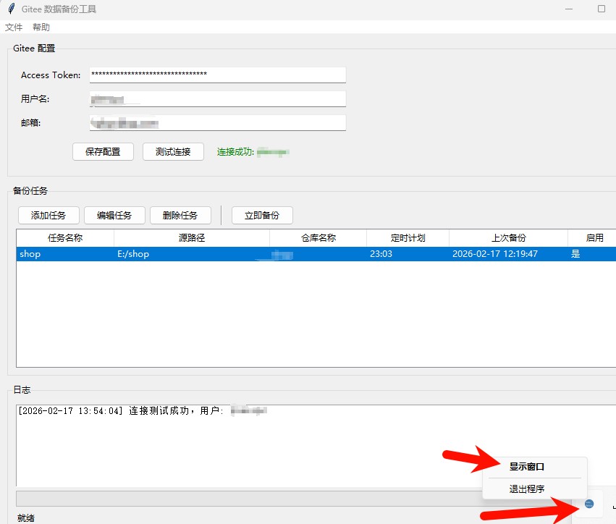
Task: Click the 保存配置 button
Action: [x=103, y=151]
